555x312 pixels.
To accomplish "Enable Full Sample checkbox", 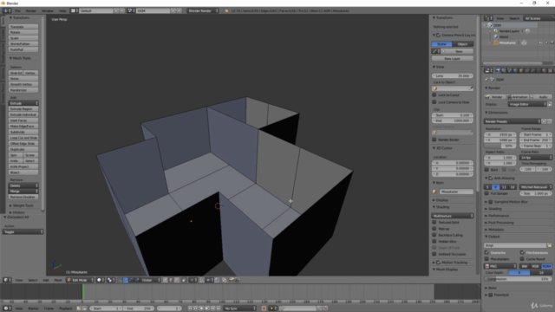I will point(486,193).
